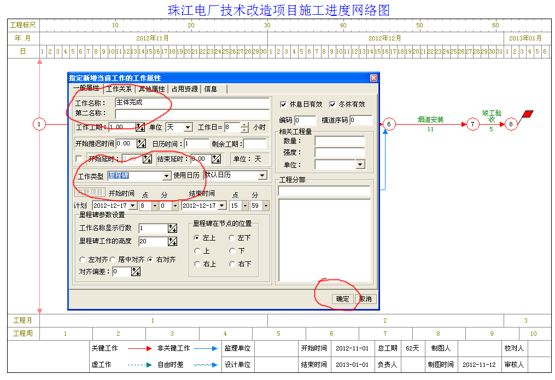Choose 右对齐 alignment radio
Screen dimensions: 555x380
tap(150, 260)
